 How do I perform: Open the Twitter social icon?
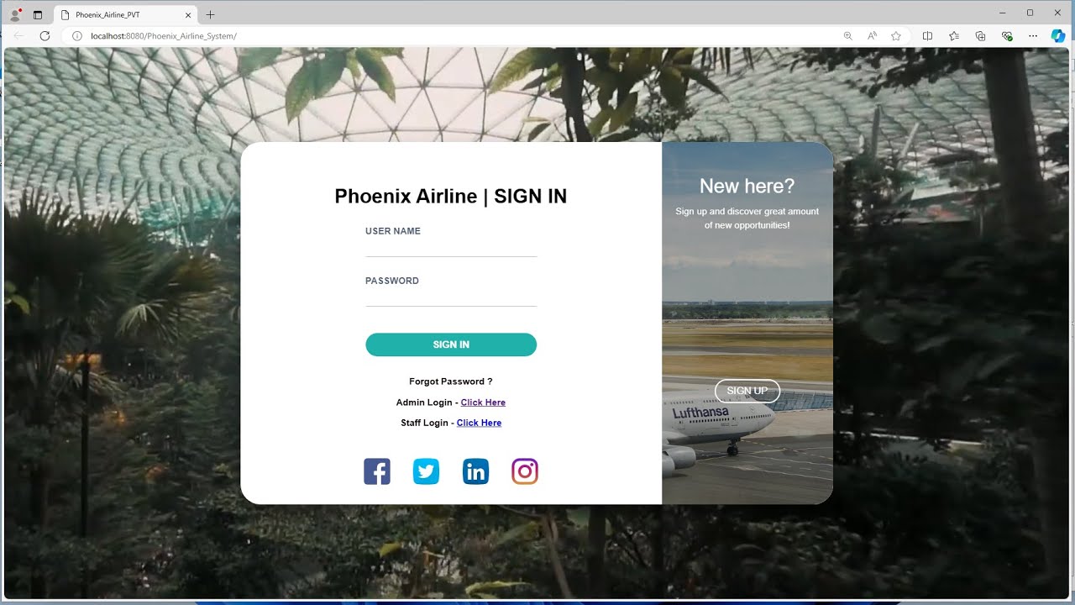(426, 471)
